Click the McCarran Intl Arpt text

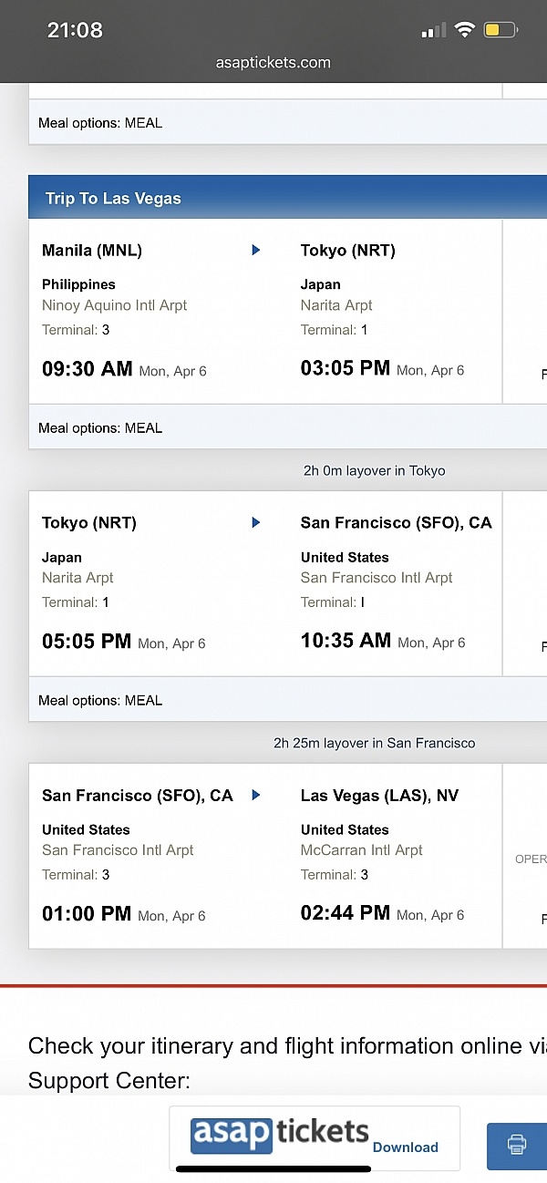(360, 849)
